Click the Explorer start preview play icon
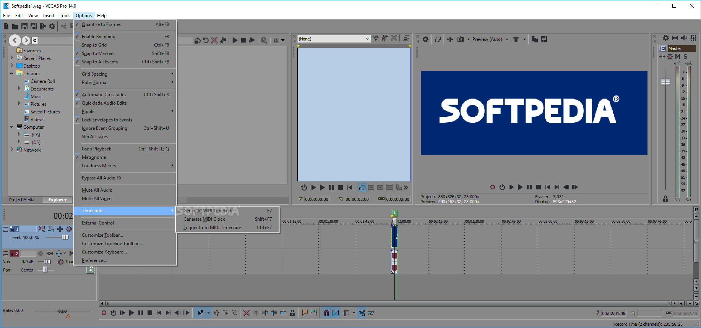The height and width of the screenshot is (328, 701). 235,40
